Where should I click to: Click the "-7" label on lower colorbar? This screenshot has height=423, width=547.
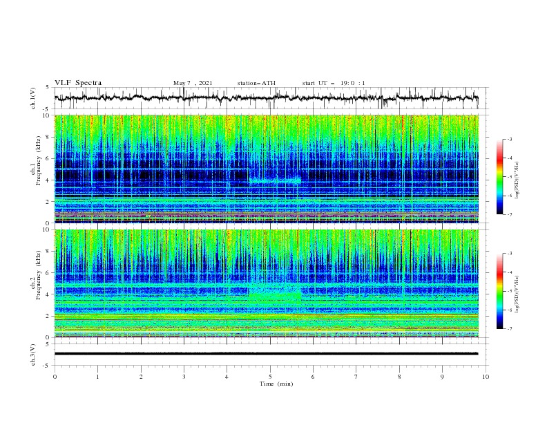510,329
